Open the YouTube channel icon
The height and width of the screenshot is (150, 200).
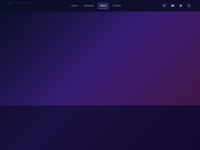point(173,6)
